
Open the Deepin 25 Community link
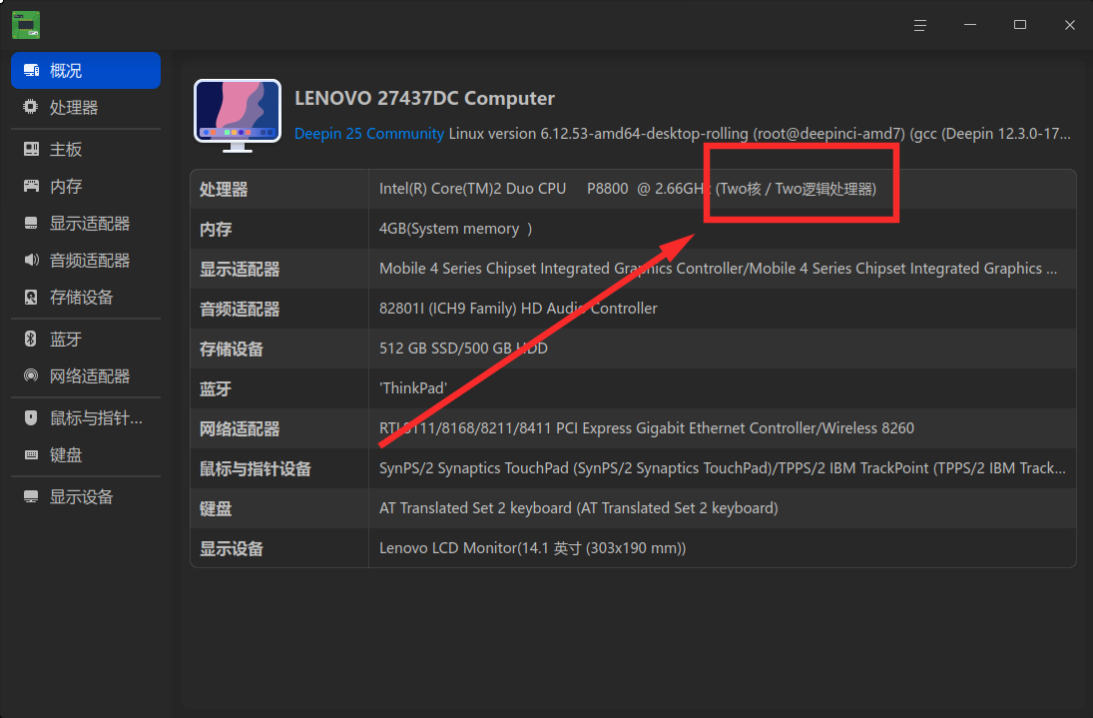(368, 134)
